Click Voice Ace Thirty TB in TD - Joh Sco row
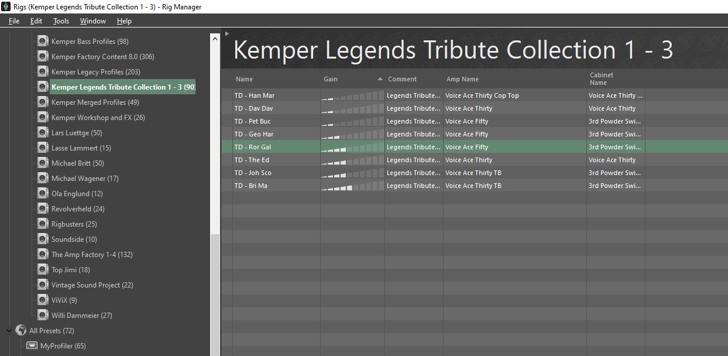The height and width of the screenshot is (356, 728). pos(473,173)
